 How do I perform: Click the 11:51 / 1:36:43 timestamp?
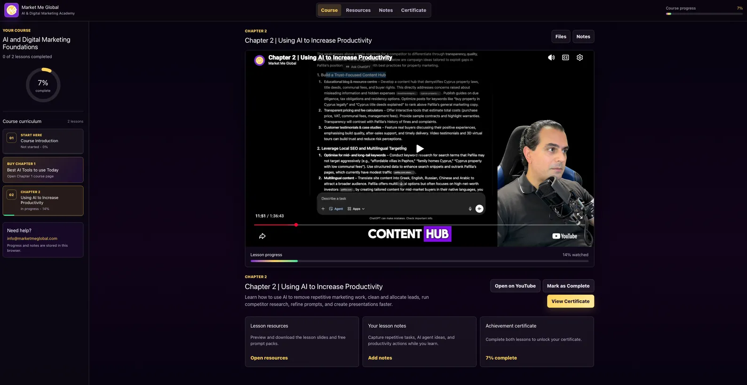[x=270, y=216]
